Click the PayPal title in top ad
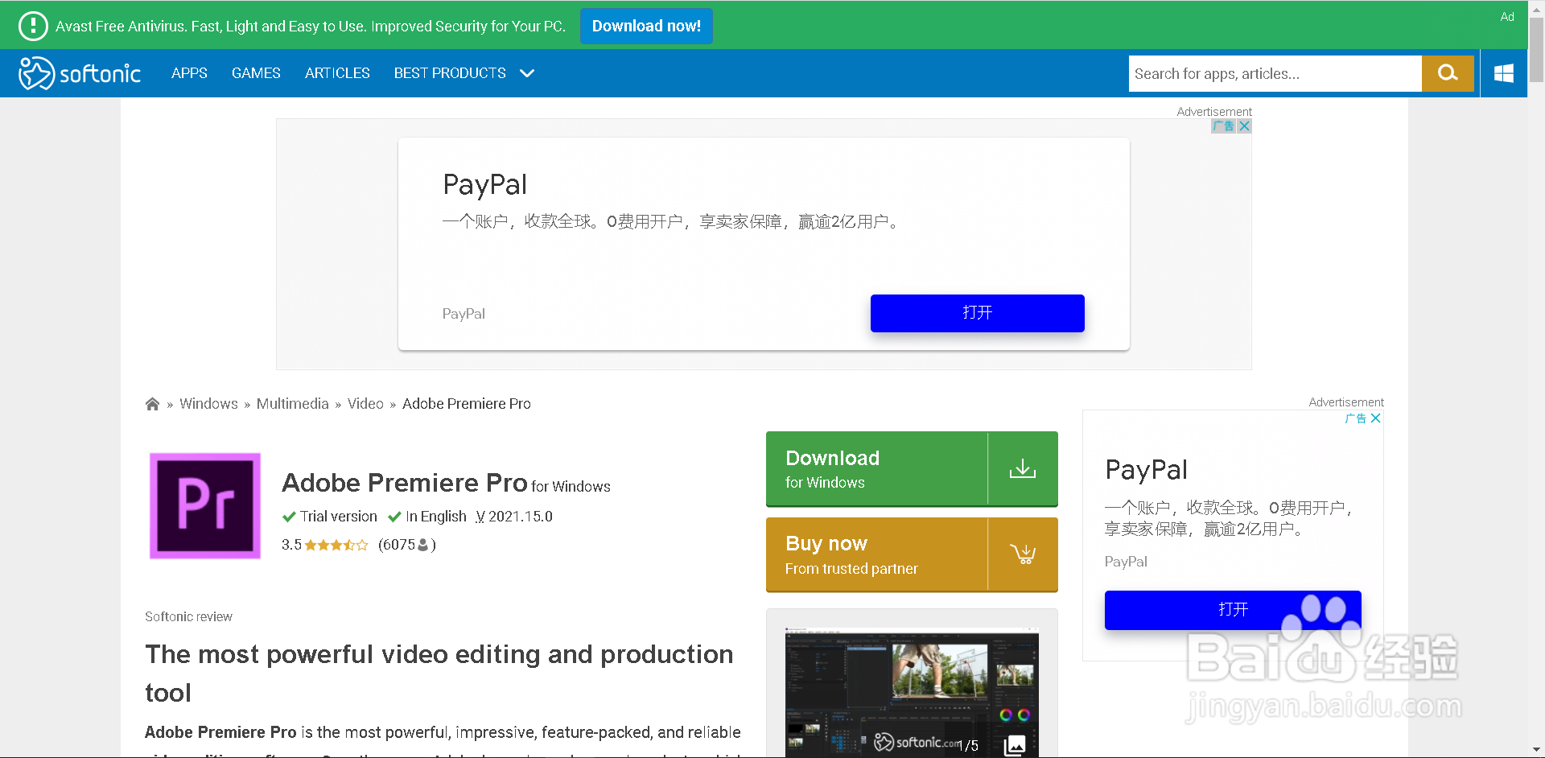1545x758 pixels. click(484, 185)
